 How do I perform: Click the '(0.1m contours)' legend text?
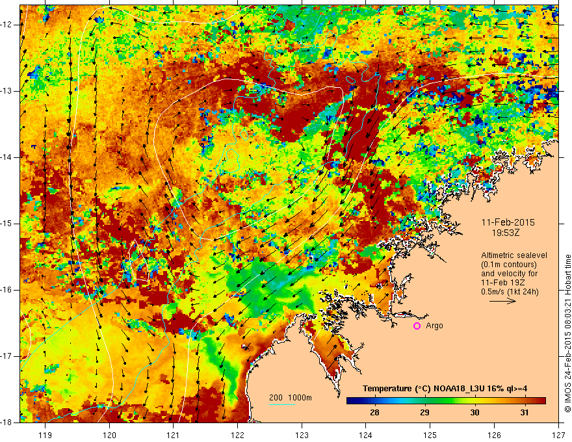pyautogui.click(x=509, y=265)
